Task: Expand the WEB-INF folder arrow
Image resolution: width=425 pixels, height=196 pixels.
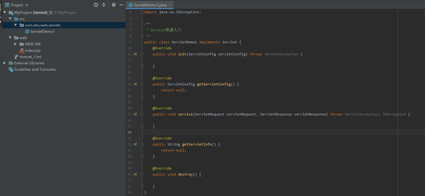Action: tap(15, 44)
